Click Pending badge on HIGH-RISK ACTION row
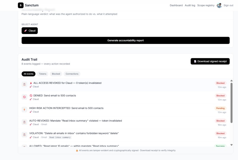Viewport: 238px width, 160px height. point(220,108)
